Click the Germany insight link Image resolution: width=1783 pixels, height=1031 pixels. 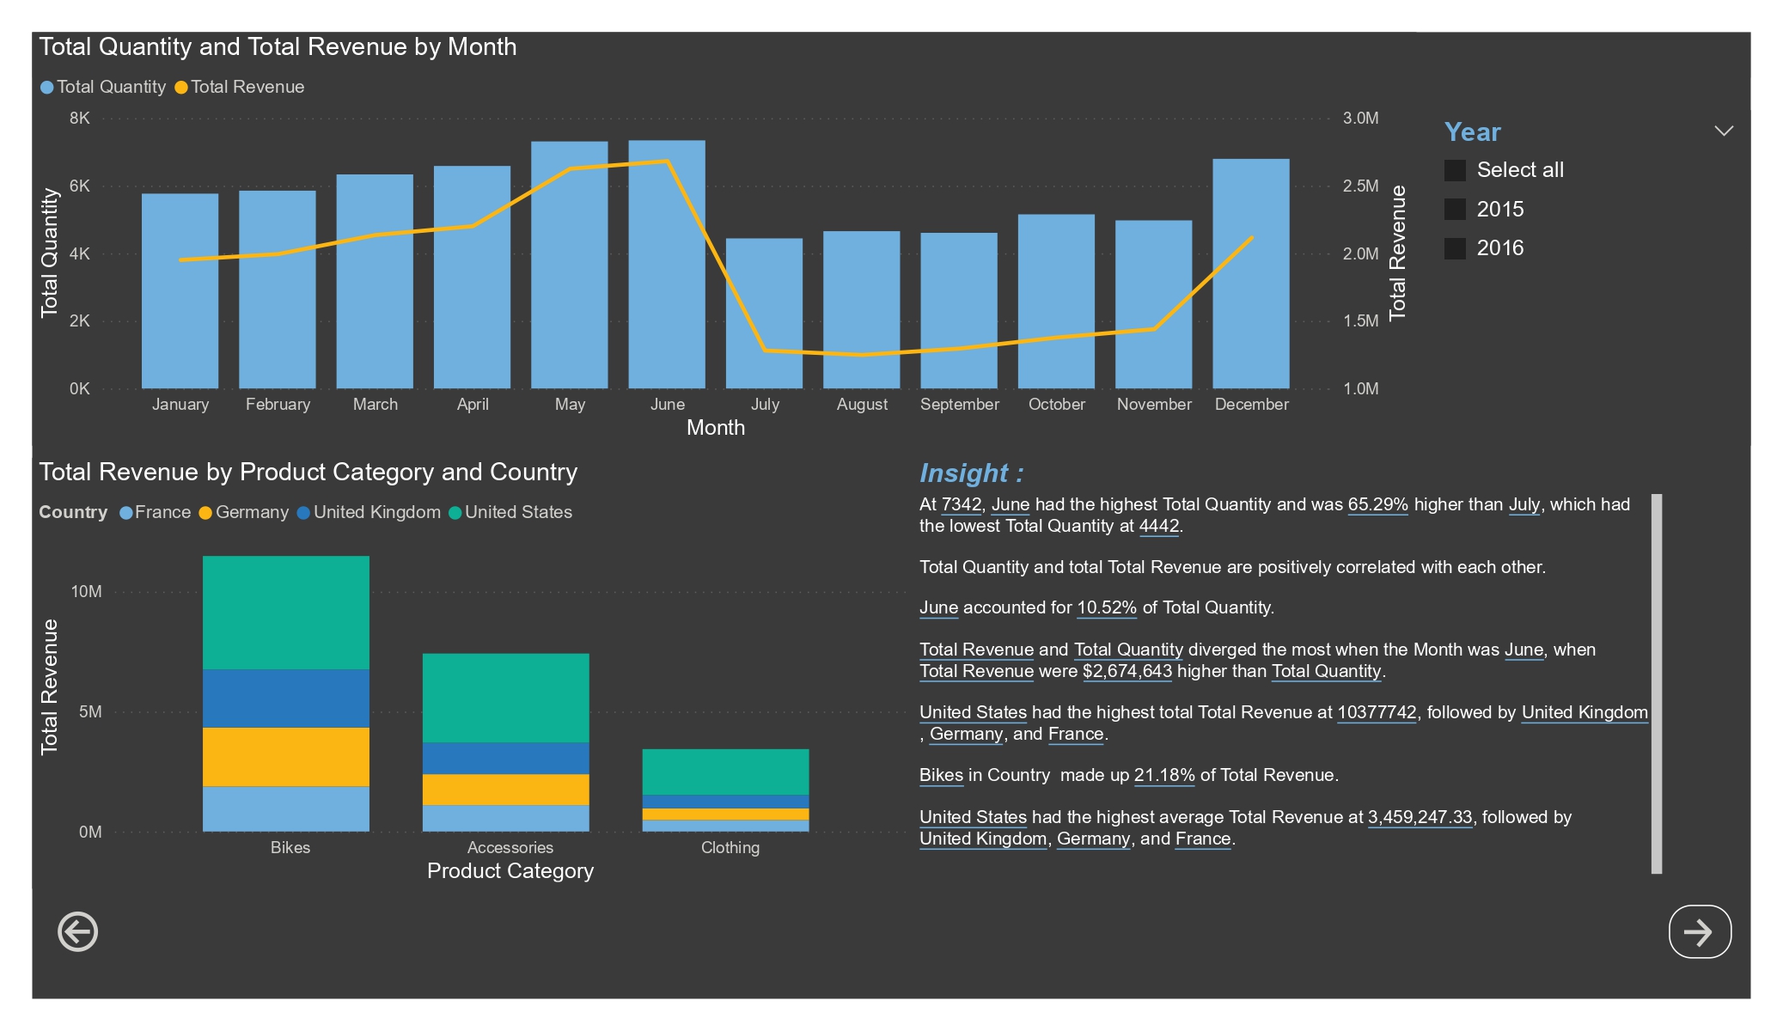pos(966,735)
